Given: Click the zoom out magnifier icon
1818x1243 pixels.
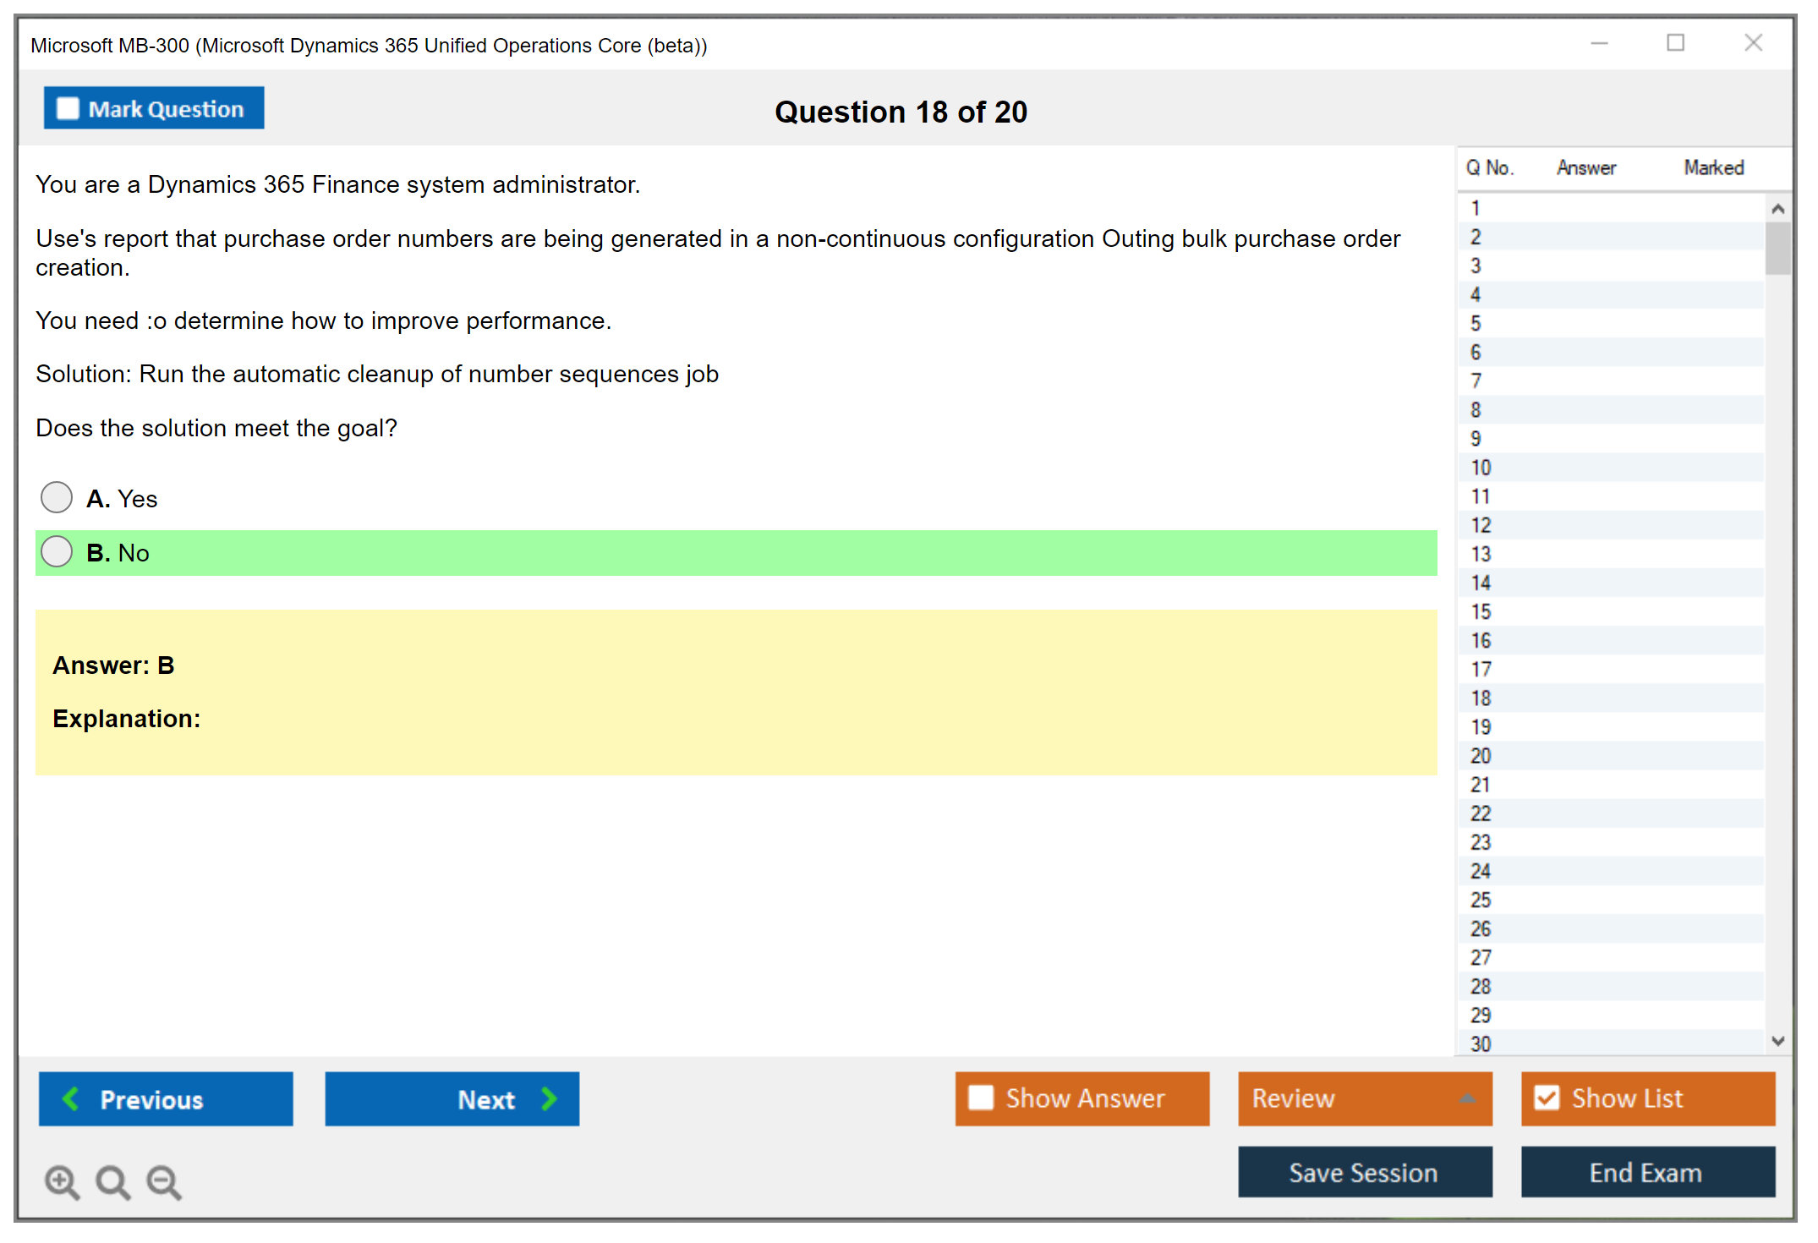Looking at the screenshot, I should click(x=164, y=1182).
